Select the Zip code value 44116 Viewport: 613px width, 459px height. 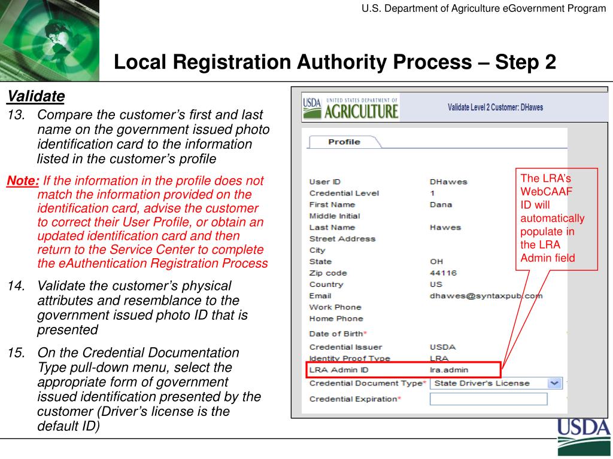pos(443,273)
